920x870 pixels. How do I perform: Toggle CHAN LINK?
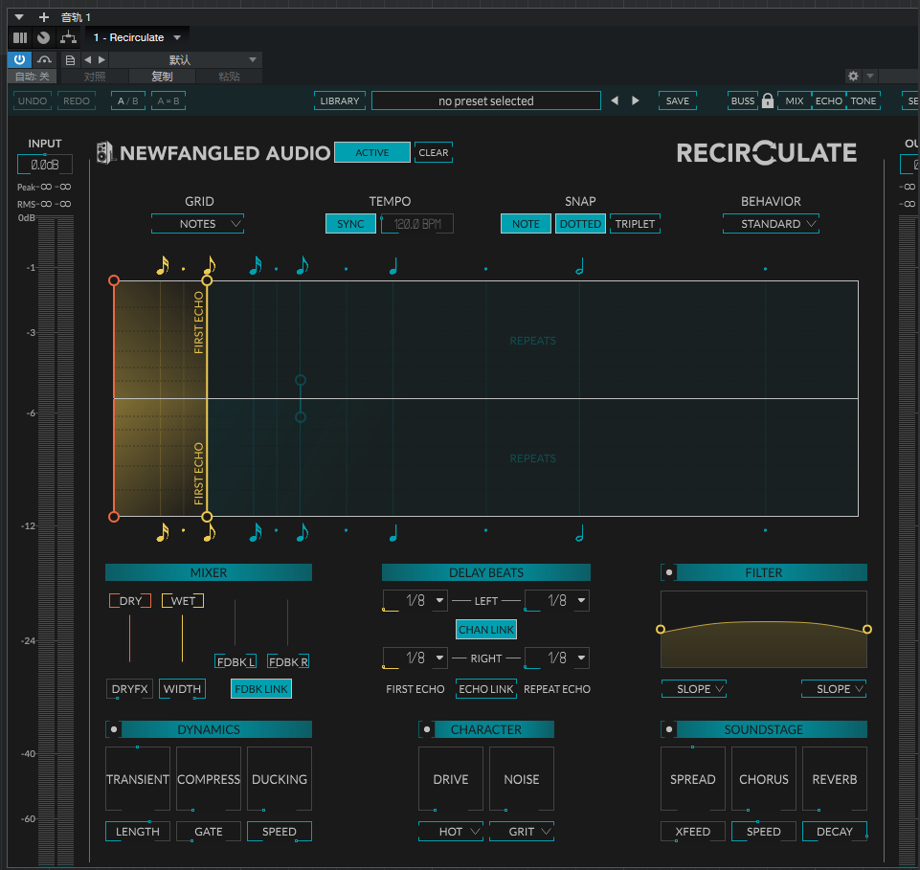tap(485, 630)
